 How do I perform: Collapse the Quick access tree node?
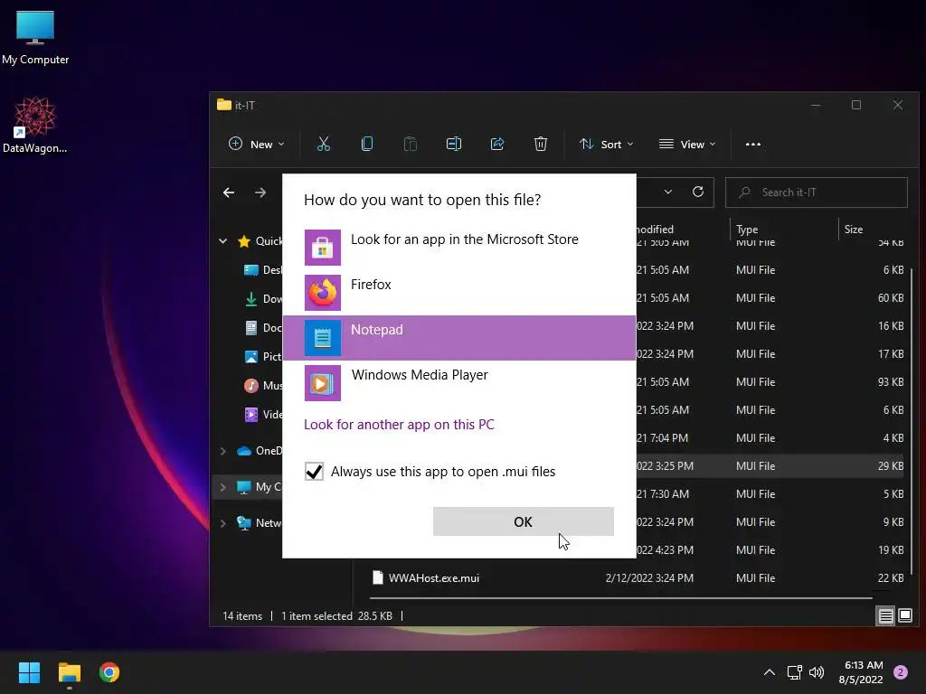(x=223, y=240)
